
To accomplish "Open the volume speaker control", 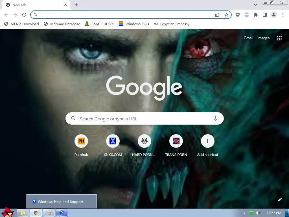I will pos(258,213).
